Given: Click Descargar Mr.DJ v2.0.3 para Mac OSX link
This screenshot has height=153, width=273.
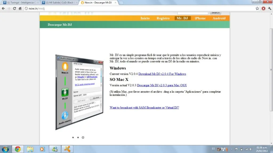Looking at the screenshot, I should click(x=162, y=85).
